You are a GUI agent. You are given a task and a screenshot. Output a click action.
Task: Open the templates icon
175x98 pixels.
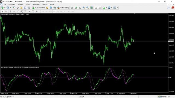115,8
